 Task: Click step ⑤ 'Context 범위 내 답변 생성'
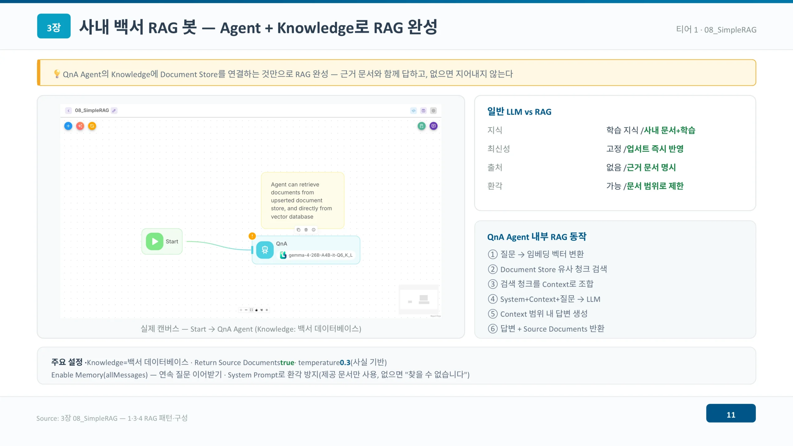click(x=538, y=314)
